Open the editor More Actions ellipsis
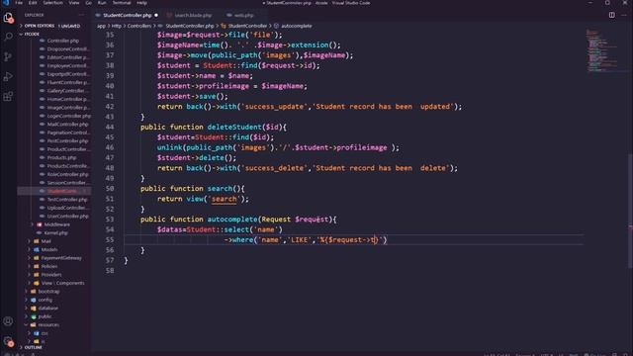The width and height of the screenshot is (633, 356). (624, 15)
